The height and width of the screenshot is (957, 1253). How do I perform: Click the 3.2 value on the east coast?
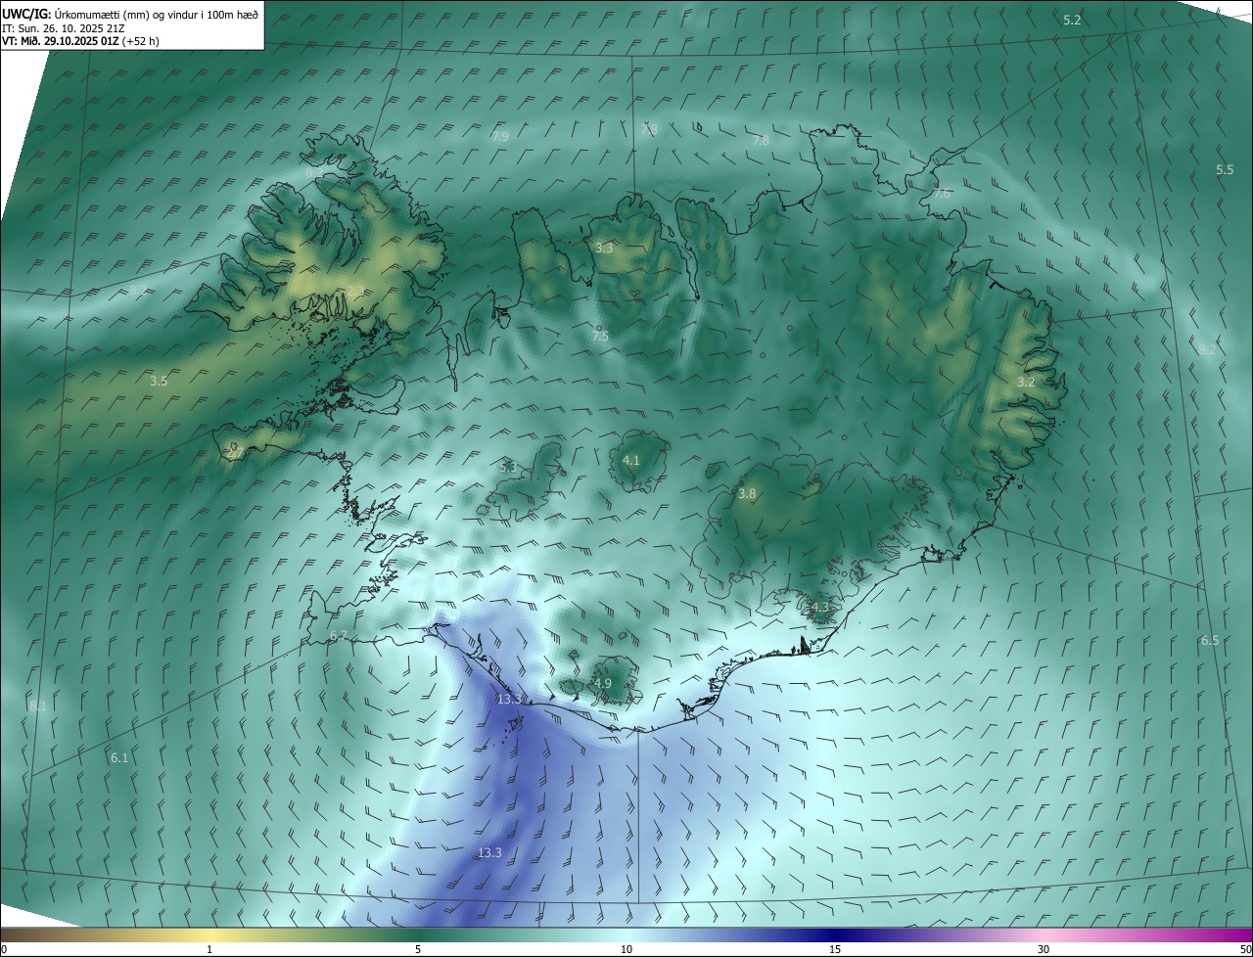[1026, 383]
